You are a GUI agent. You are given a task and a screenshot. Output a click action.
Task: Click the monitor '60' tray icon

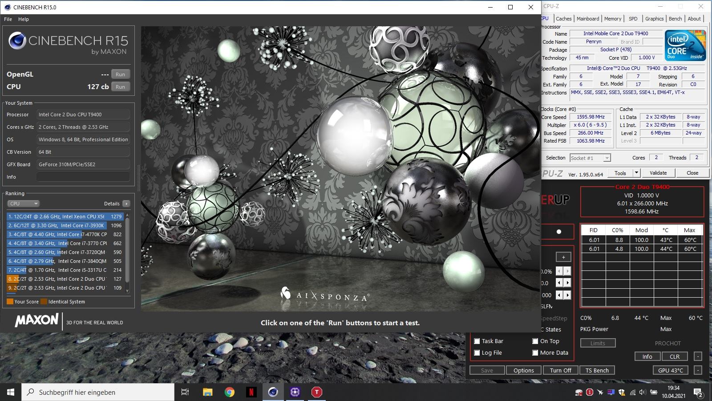coord(611,393)
